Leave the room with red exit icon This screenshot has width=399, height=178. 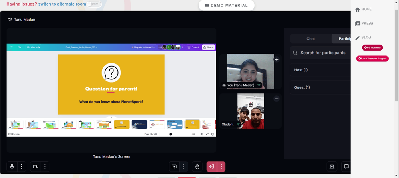pos(212,166)
